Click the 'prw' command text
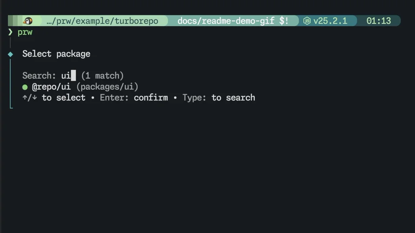 (x=25, y=32)
